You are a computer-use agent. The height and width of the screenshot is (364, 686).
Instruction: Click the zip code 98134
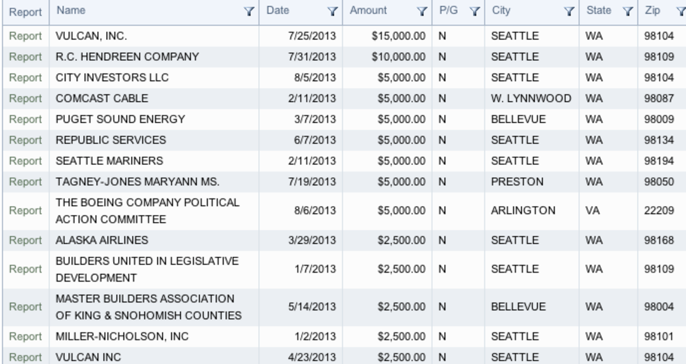(x=659, y=140)
